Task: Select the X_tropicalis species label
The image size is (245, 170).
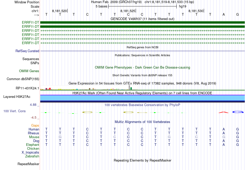Action: tap(30, 153)
